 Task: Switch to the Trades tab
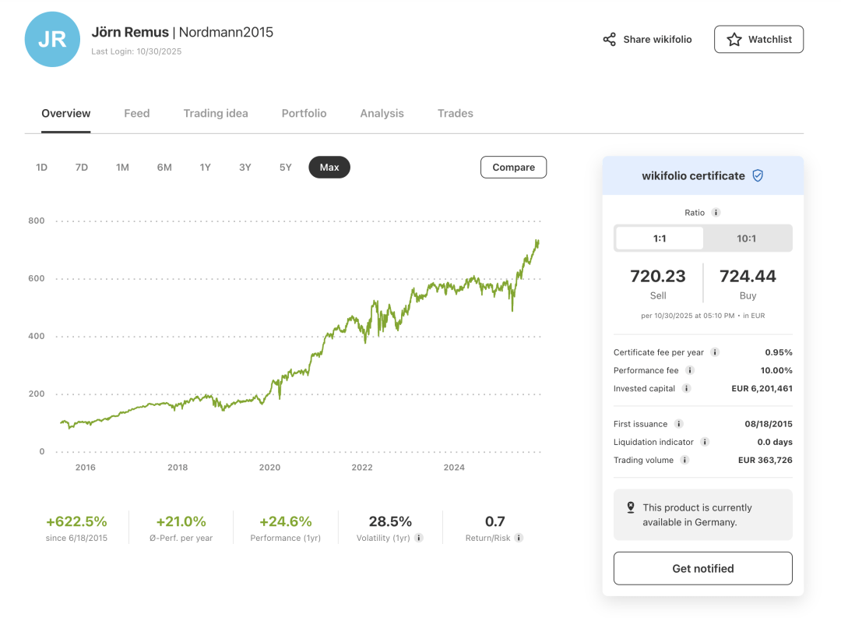pos(455,113)
